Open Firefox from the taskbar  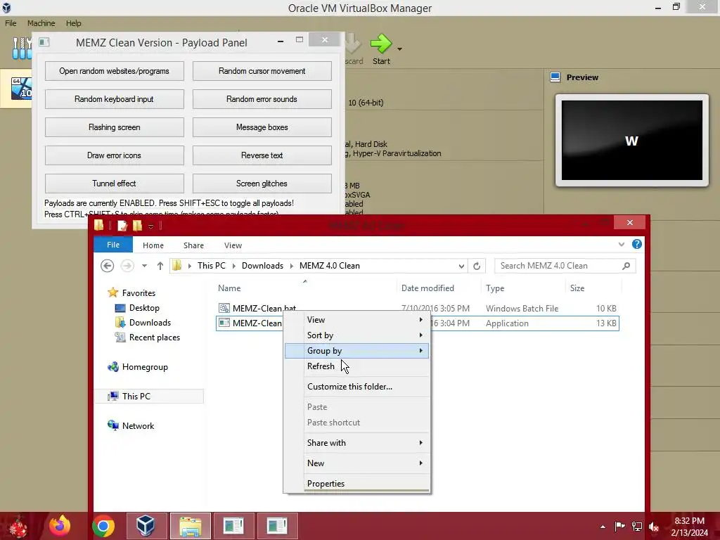[60, 526]
